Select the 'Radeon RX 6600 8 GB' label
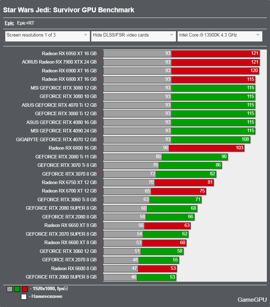The height and width of the screenshot is (307, 270). (x=74, y=269)
